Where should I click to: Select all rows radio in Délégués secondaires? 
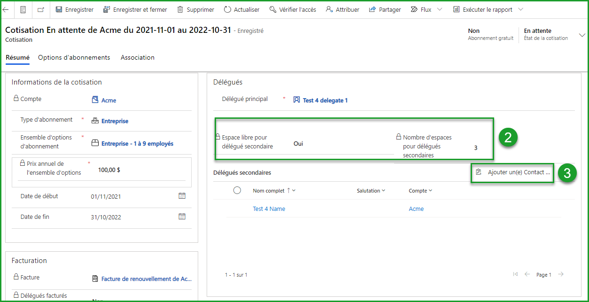point(237,190)
